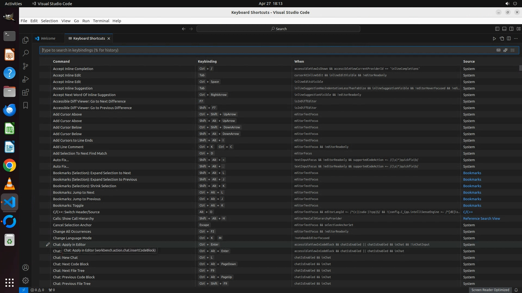The height and width of the screenshot is (293, 522).
Task: Click the Reference Search View source link
Action: click(x=481, y=219)
